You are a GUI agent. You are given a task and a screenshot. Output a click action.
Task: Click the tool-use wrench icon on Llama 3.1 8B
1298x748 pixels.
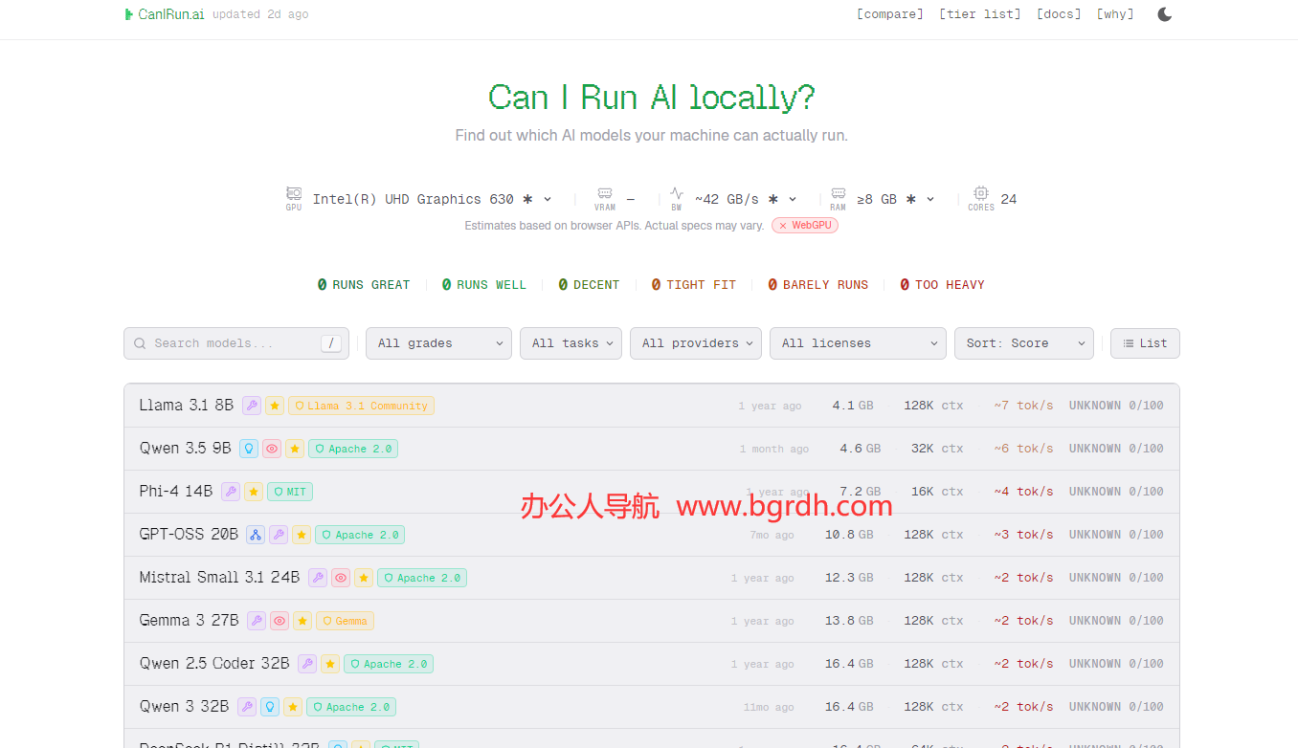point(252,406)
